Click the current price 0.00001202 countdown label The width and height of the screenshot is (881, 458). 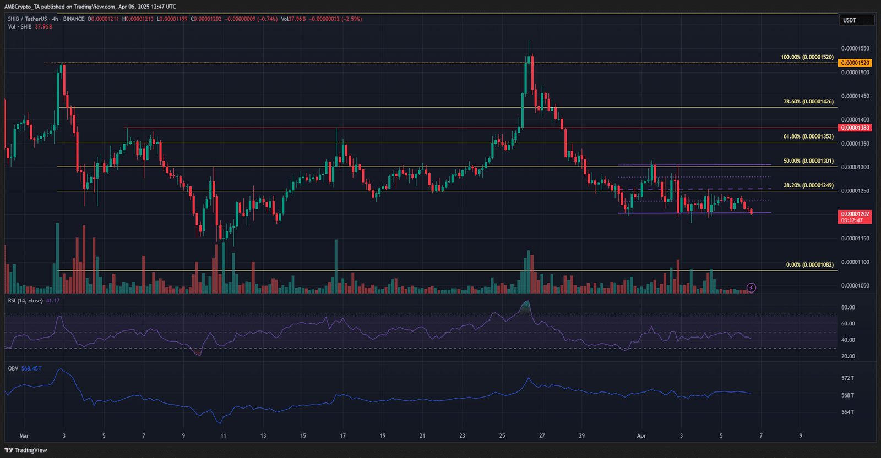click(x=855, y=217)
